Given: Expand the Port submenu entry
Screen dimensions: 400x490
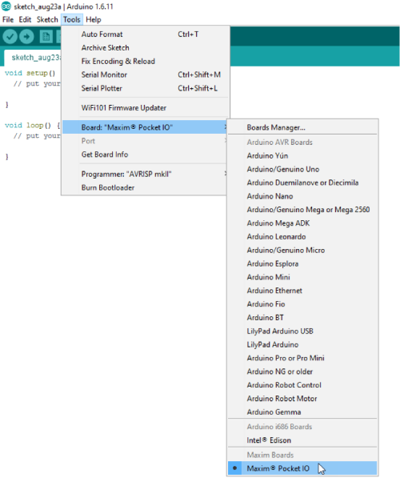Looking at the screenshot, I should pyautogui.click(x=145, y=141).
